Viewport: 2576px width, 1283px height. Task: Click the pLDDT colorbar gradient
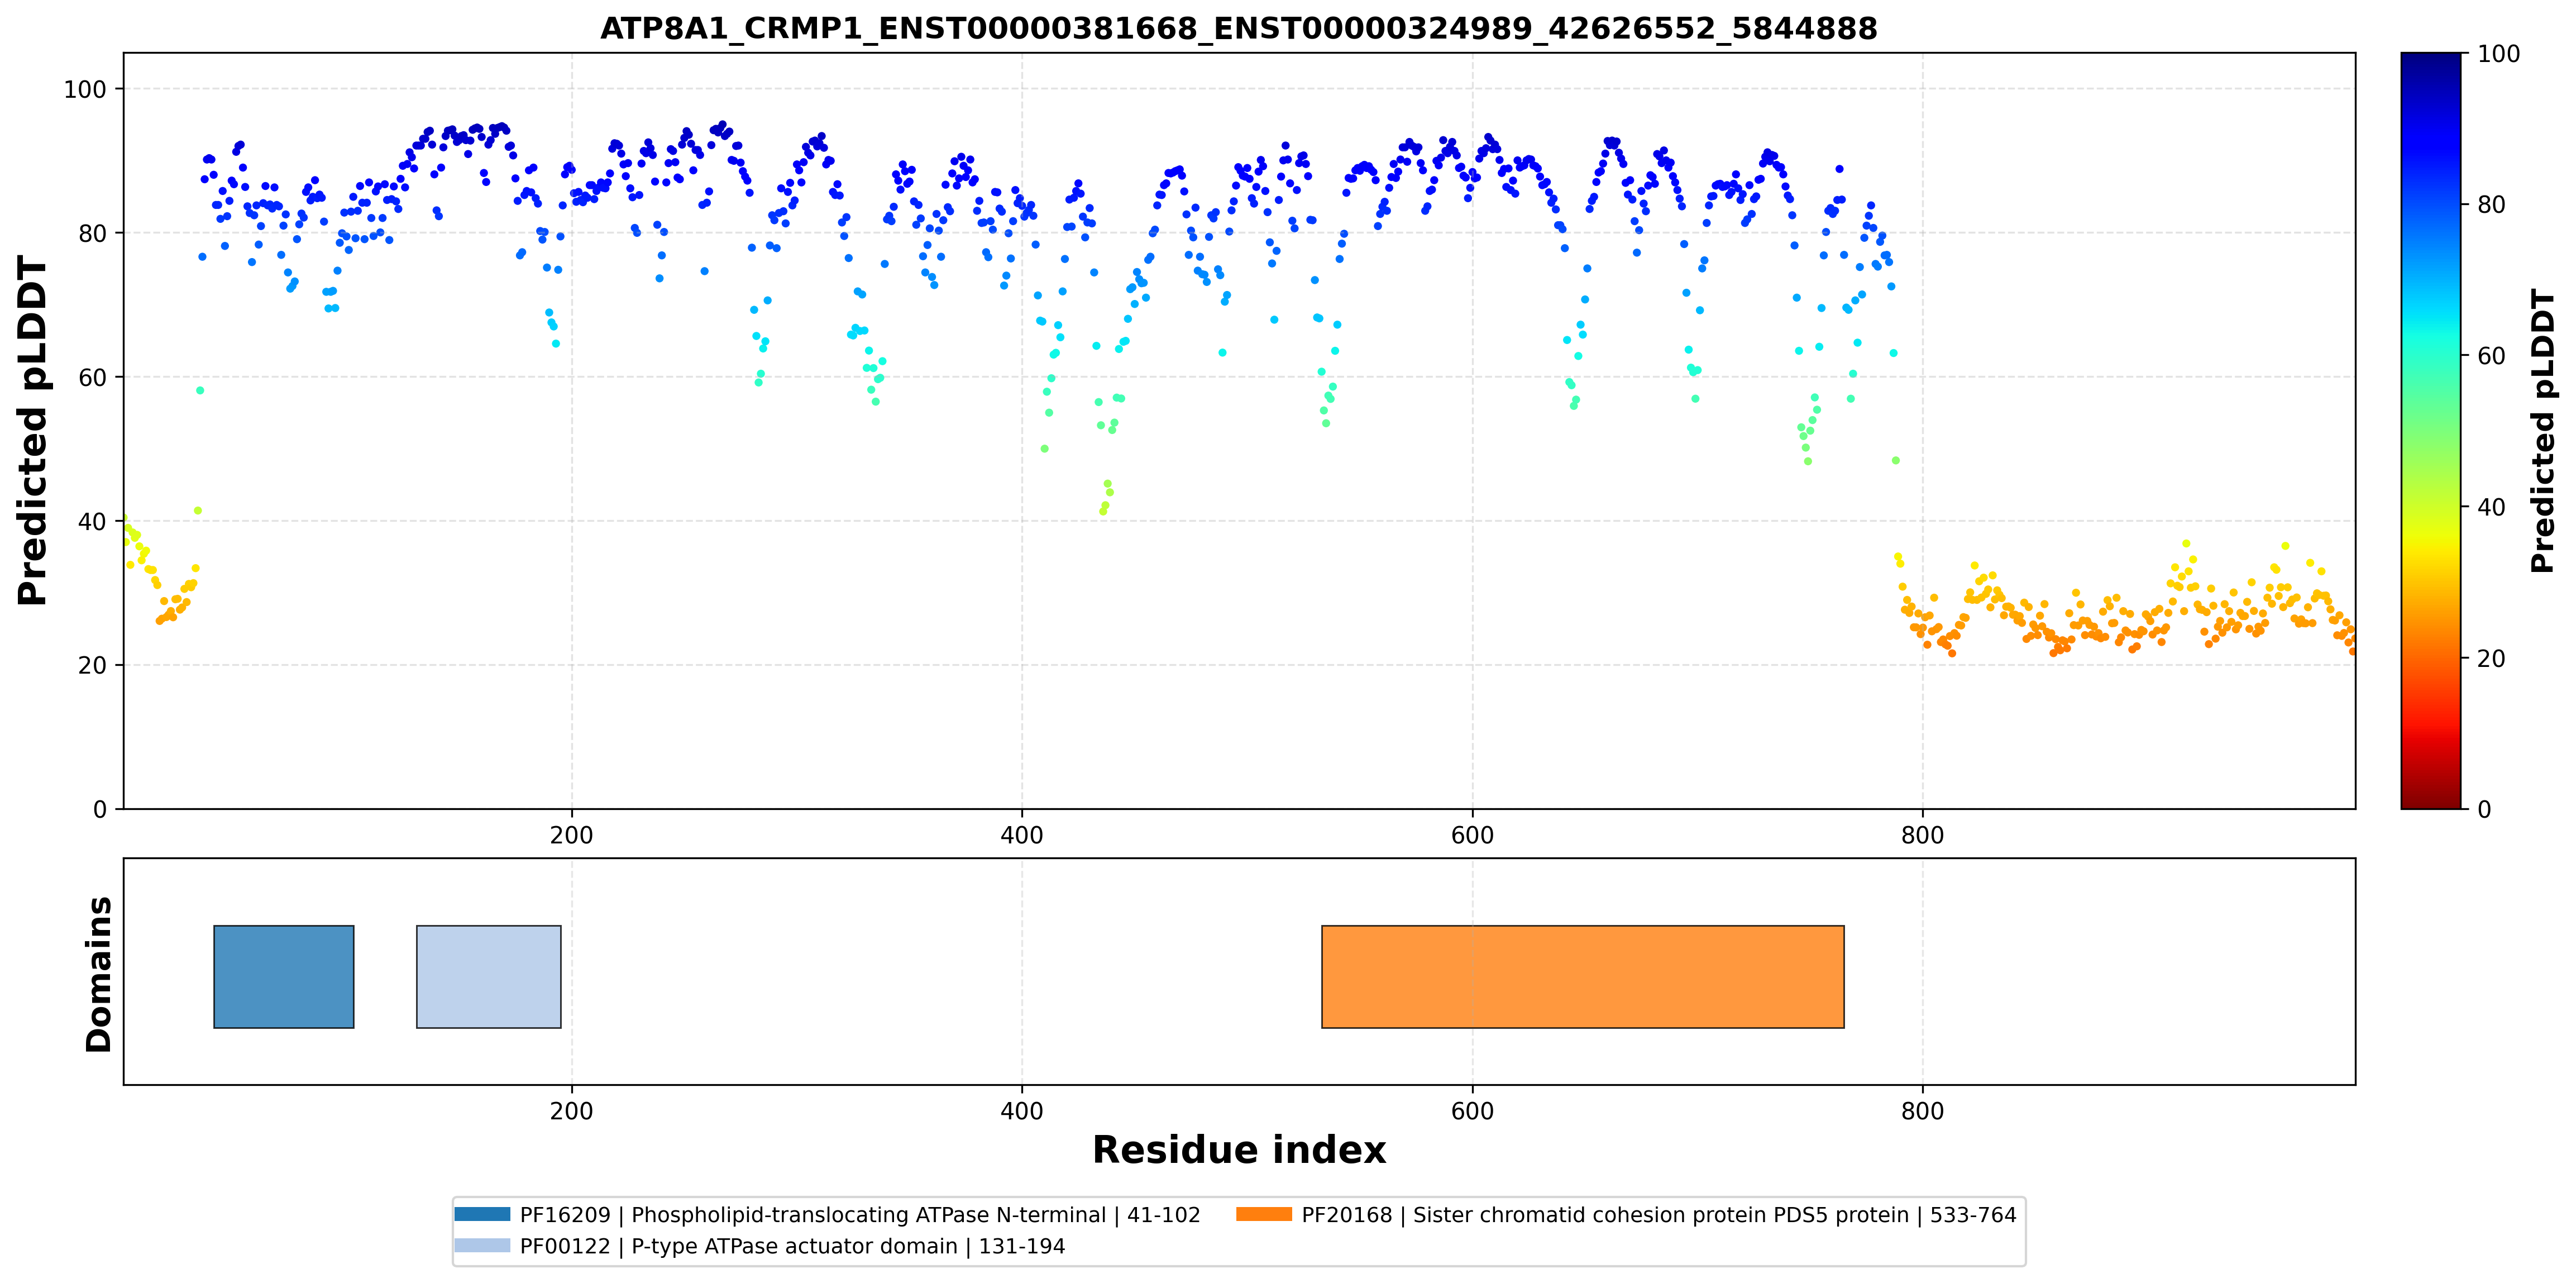click(x=2431, y=431)
